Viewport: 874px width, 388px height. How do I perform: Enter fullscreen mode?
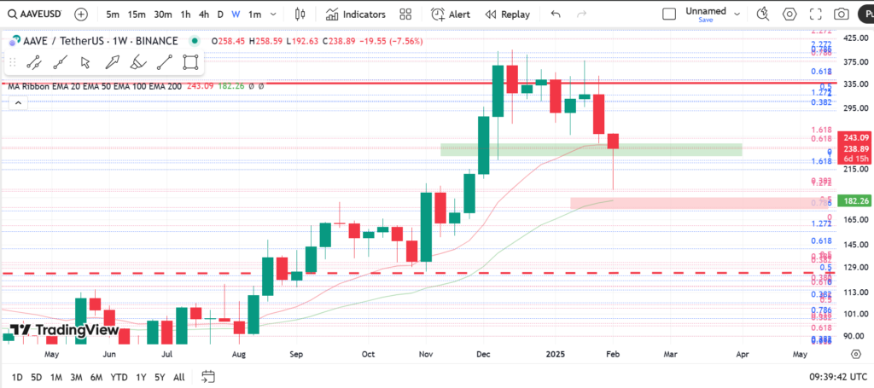tap(815, 14)
